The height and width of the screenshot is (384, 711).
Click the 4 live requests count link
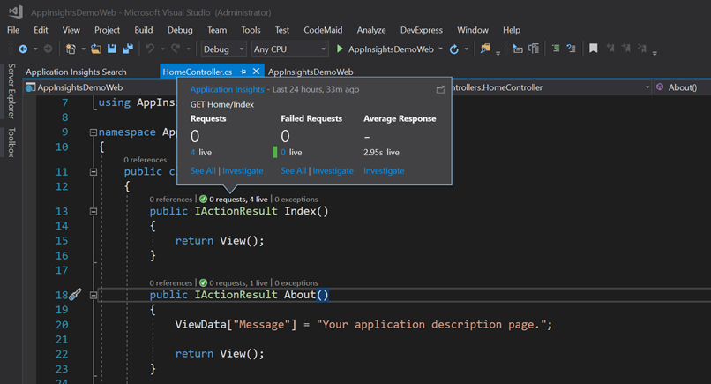click(x=192, y=153)
